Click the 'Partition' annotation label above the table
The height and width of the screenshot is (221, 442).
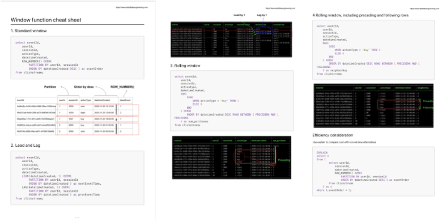[x=50, y=87]
